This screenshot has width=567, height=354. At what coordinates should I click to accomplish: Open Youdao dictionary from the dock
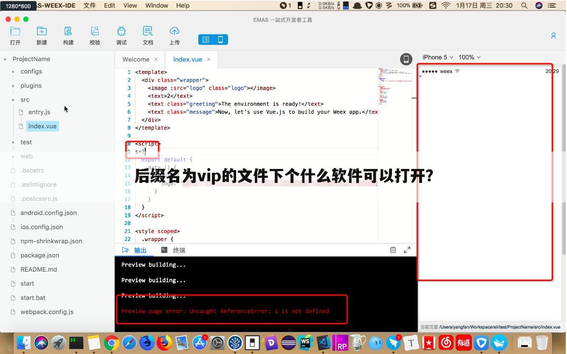tap(463, 343)
